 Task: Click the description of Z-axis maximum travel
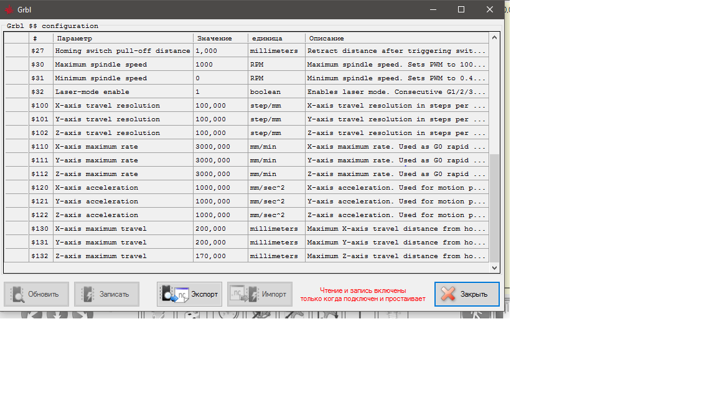point(397,256)
